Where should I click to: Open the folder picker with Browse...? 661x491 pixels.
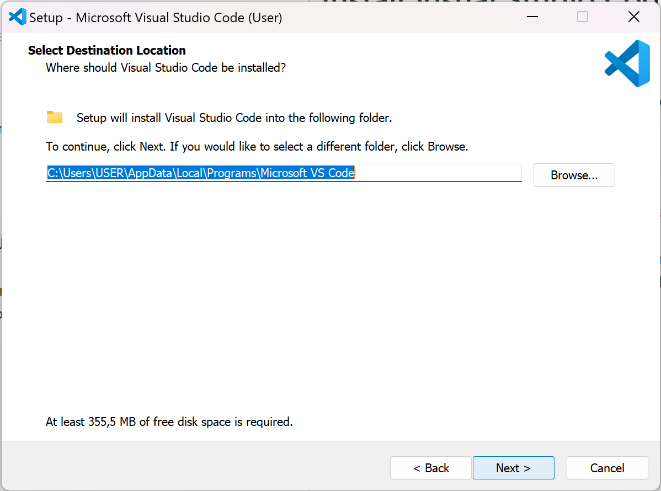click(x=574, y=175)
